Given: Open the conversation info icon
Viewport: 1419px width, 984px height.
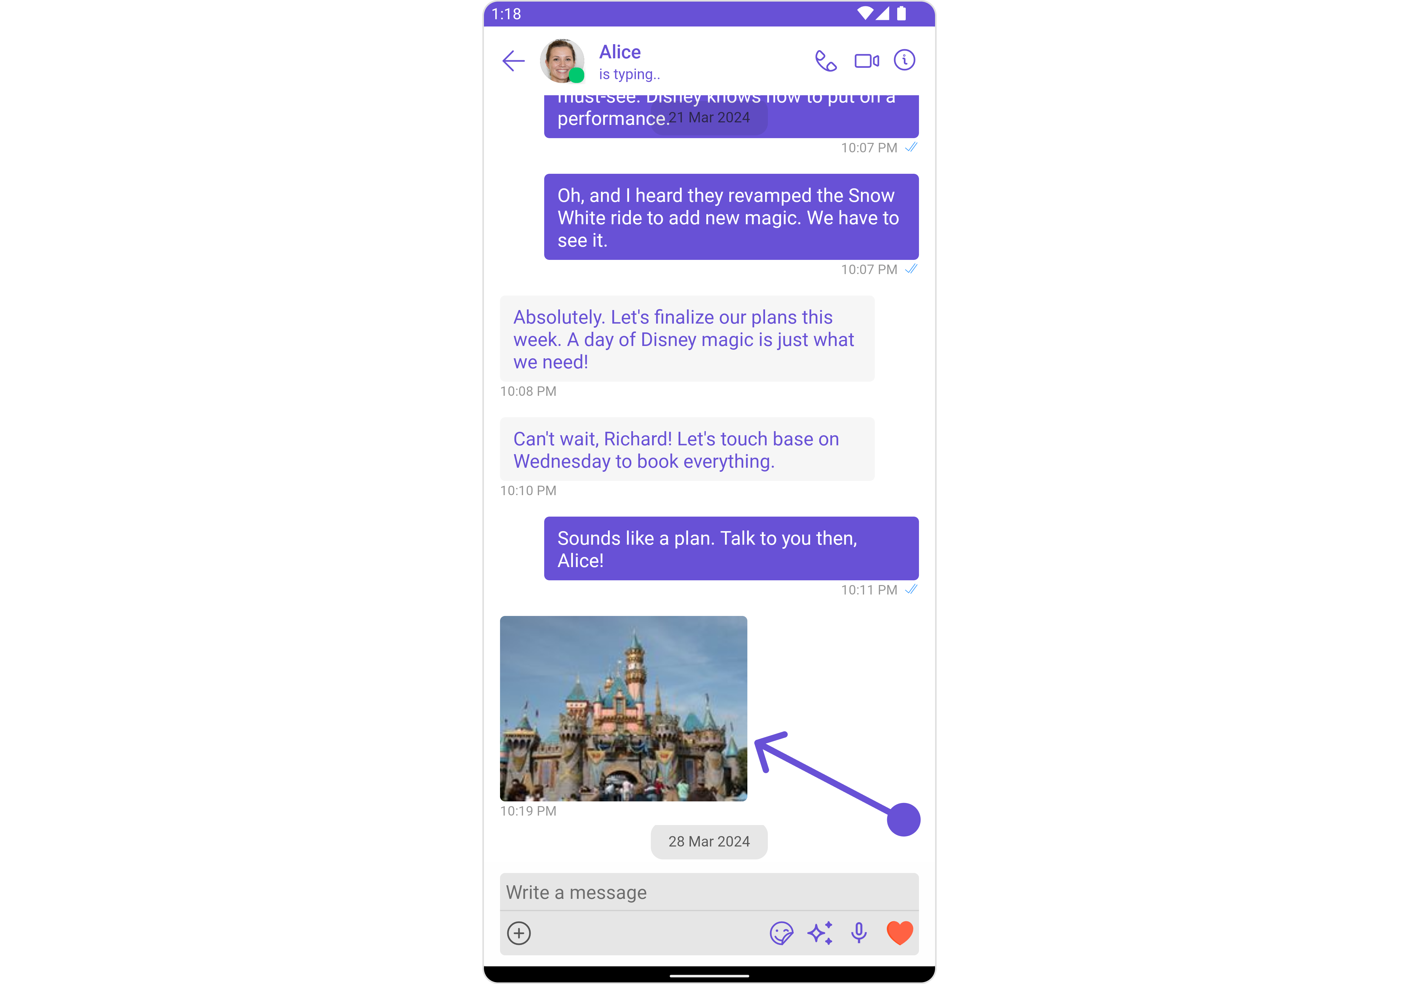Looking at the screenshot, I should pyautogui.click(x=904, y=61).
